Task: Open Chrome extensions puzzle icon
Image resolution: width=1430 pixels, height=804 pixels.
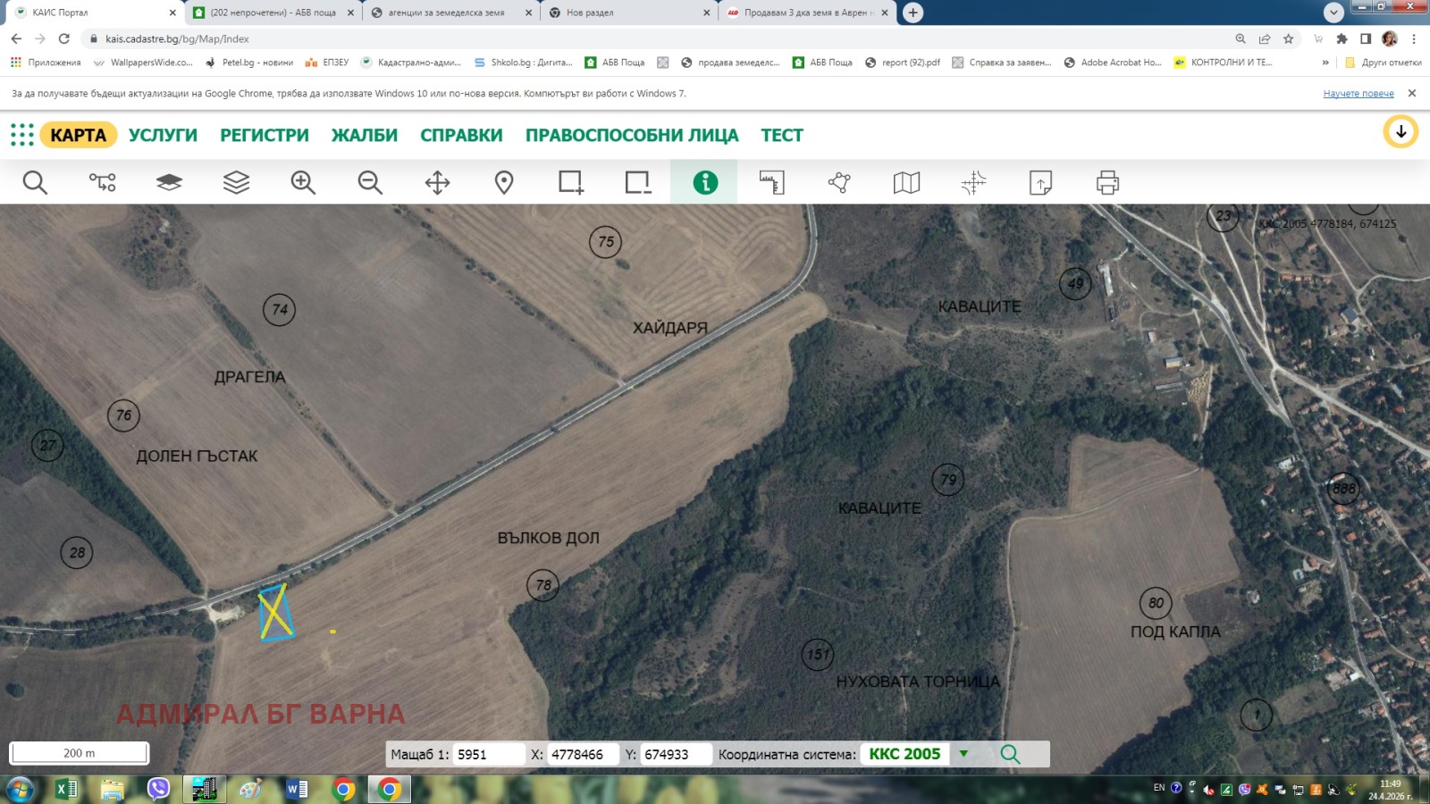Action: point(1342,38)
